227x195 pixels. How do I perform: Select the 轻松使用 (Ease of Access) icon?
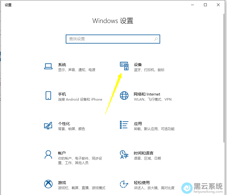tap(124, 184)
